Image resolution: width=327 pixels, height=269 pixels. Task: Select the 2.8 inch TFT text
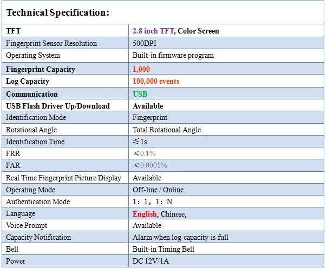153,31
